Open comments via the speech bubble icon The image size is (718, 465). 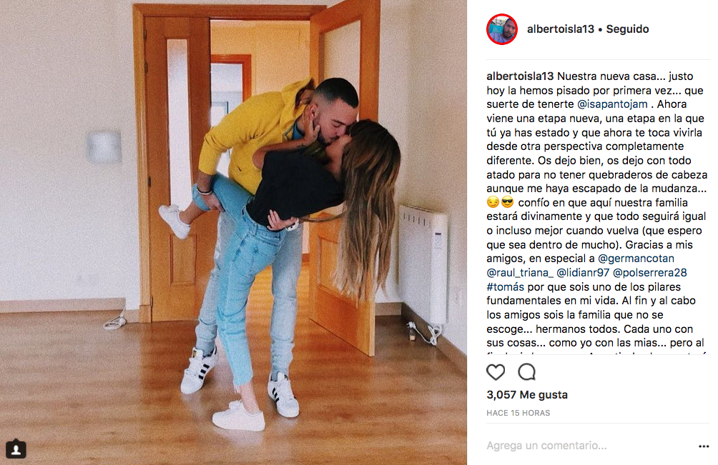click(x=526, y=372)
